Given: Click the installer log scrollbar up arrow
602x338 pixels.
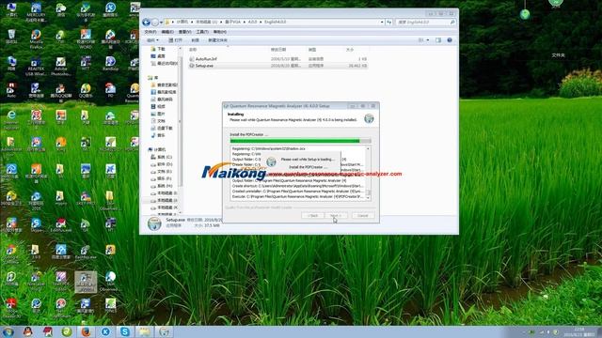Looking at the screenshot, I should [368, 148].
